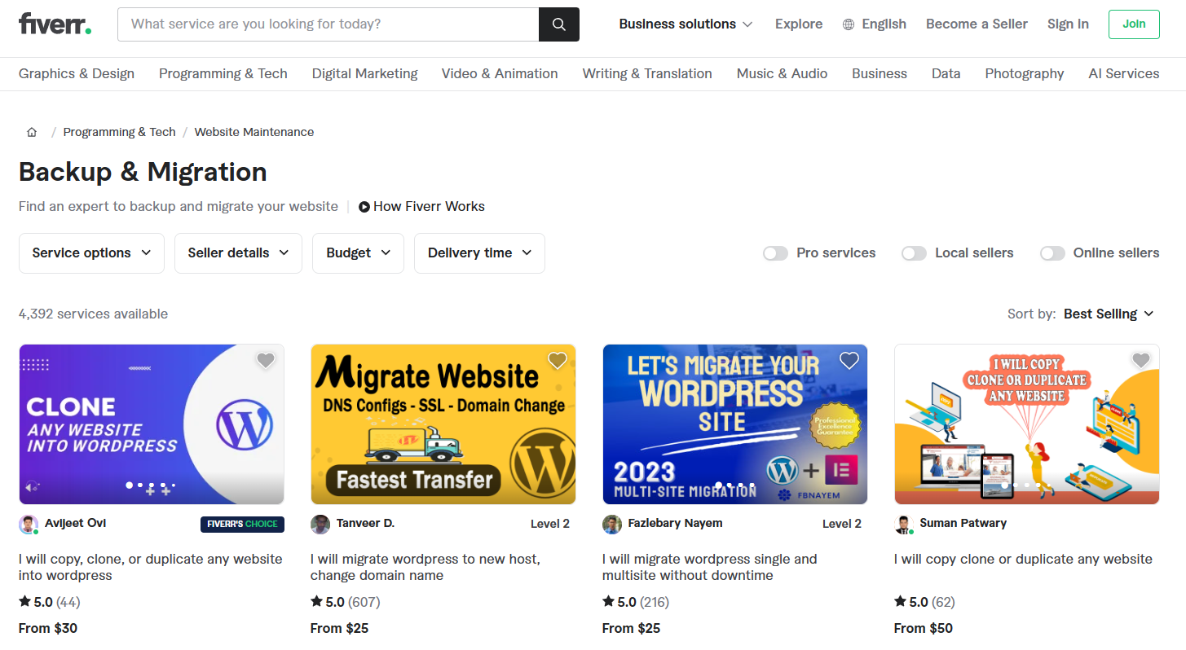Favorite Suman Patwary's clone website gig
Viewport: 1186px width, 650px height.
click(x=1141, y=360)
